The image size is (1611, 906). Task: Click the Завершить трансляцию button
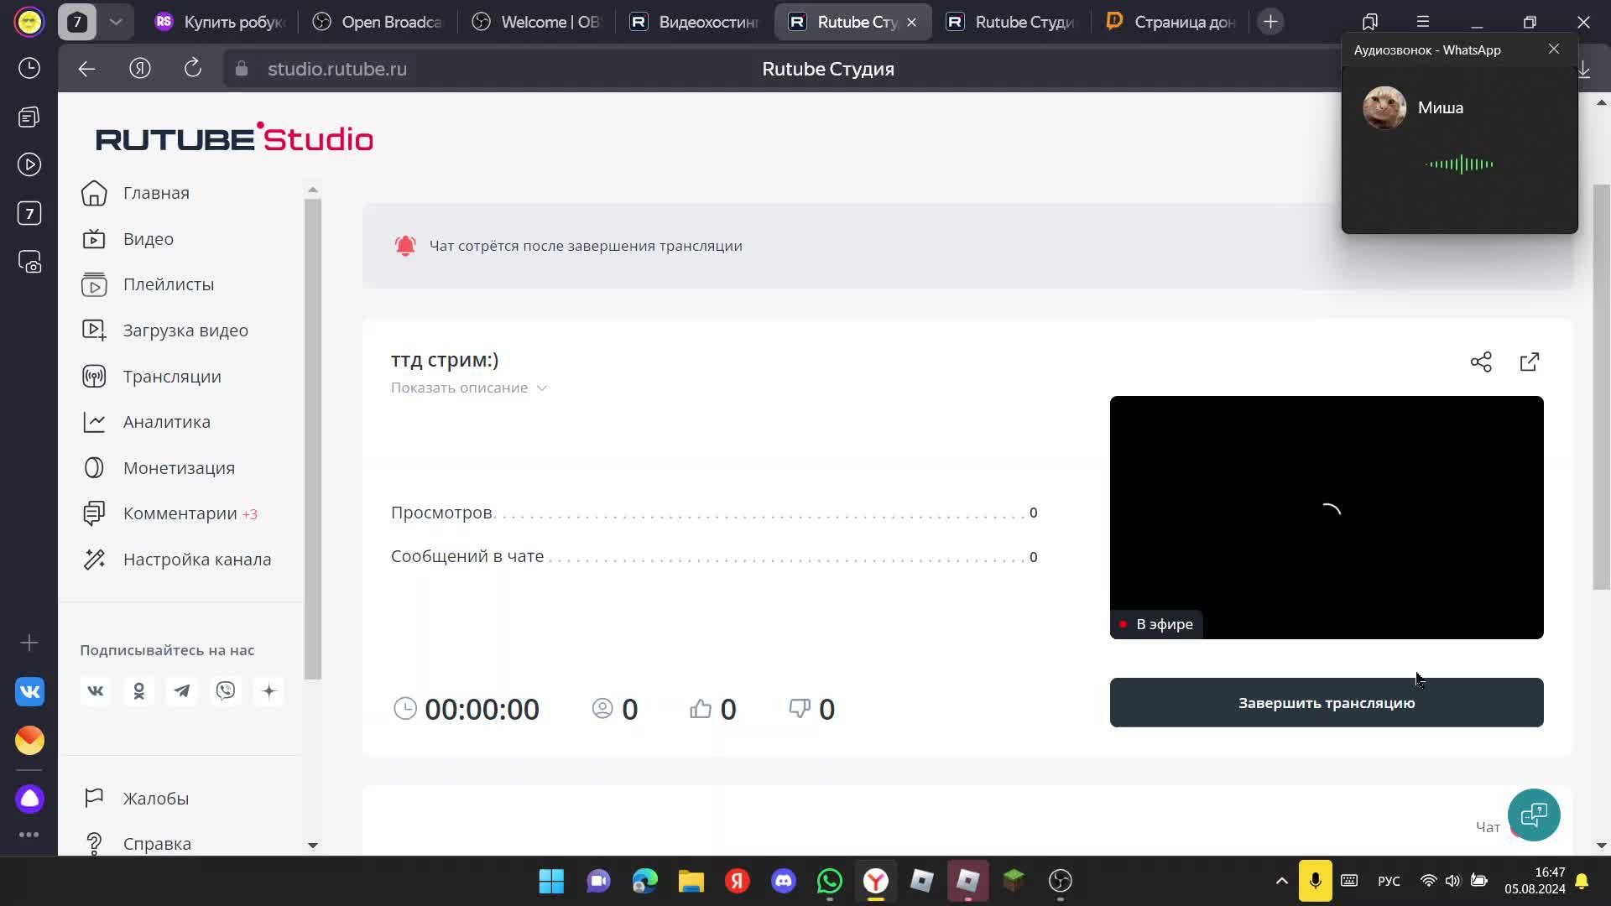1326,702
